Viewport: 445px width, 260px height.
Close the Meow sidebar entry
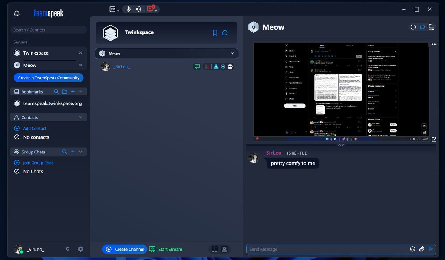(x=80, y=65)
